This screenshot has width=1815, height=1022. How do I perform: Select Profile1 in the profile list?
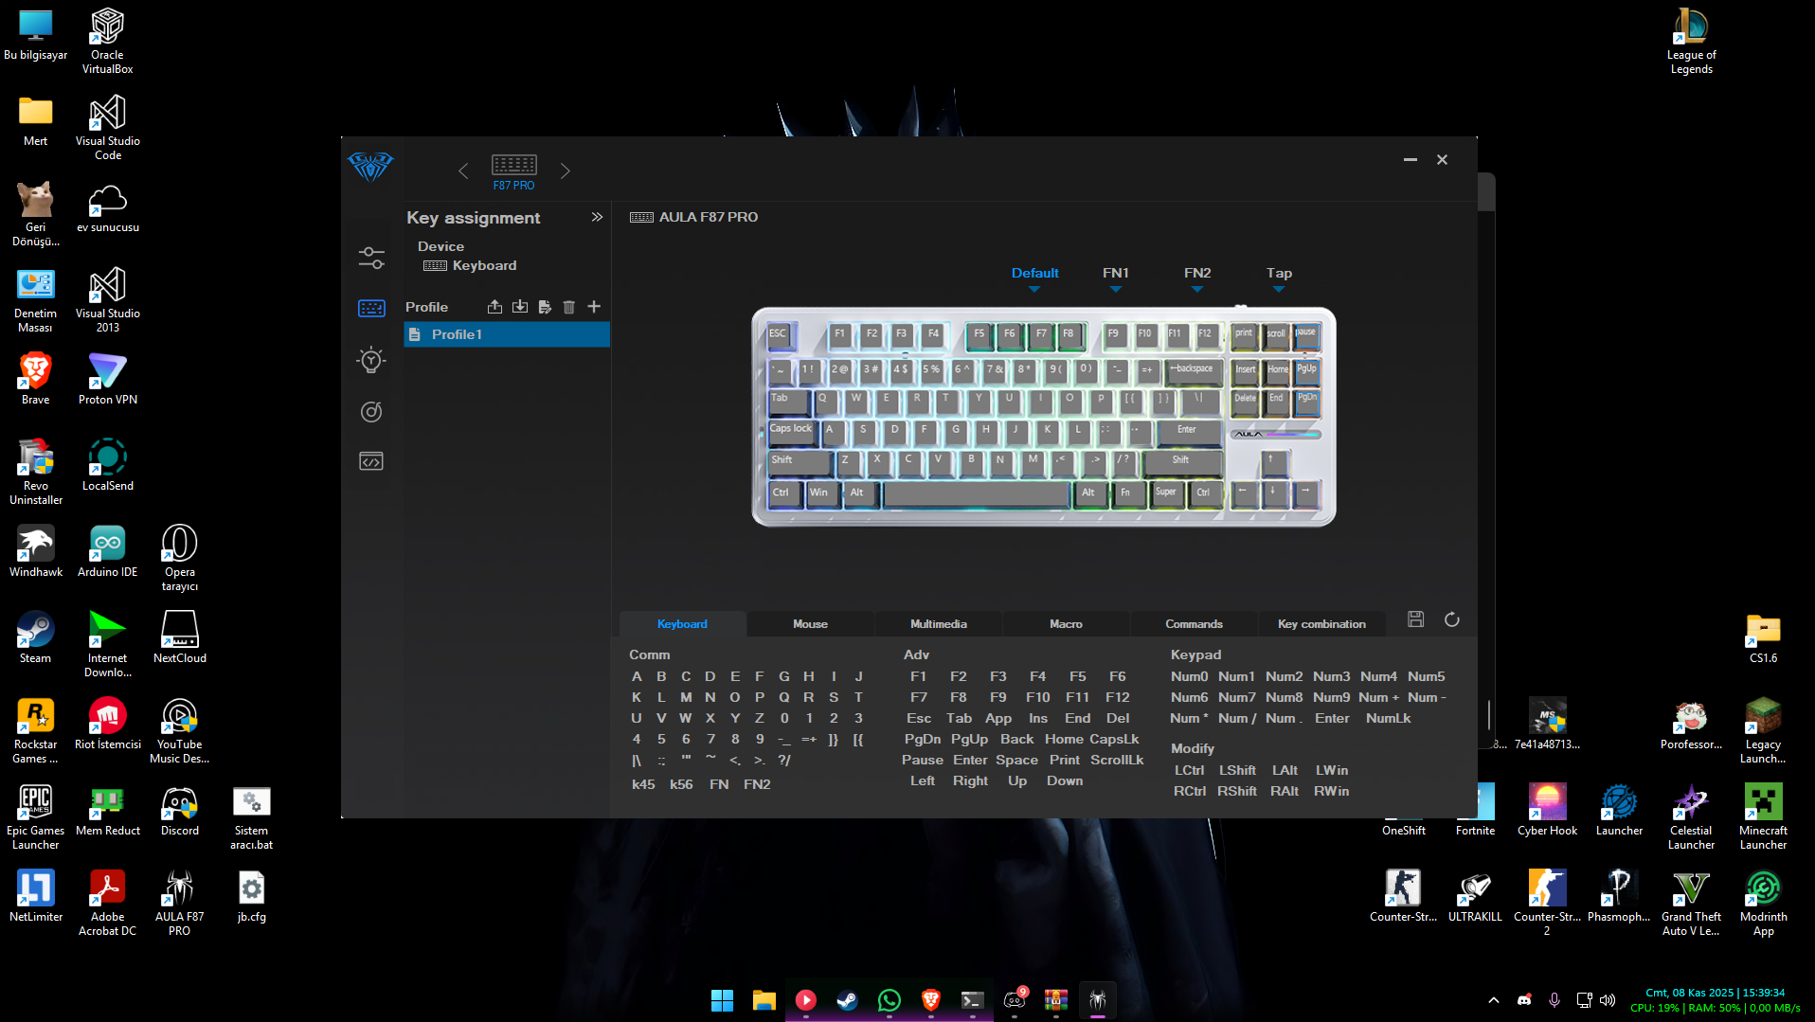click(x=507, y=334)
